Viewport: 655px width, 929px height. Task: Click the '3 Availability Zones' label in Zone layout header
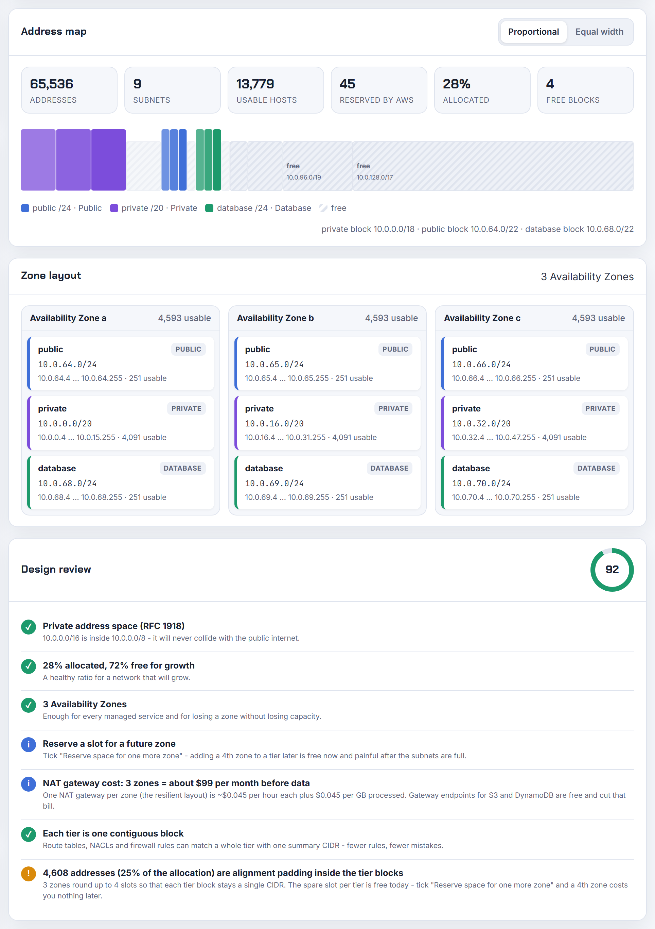click(x=587, y=277)
